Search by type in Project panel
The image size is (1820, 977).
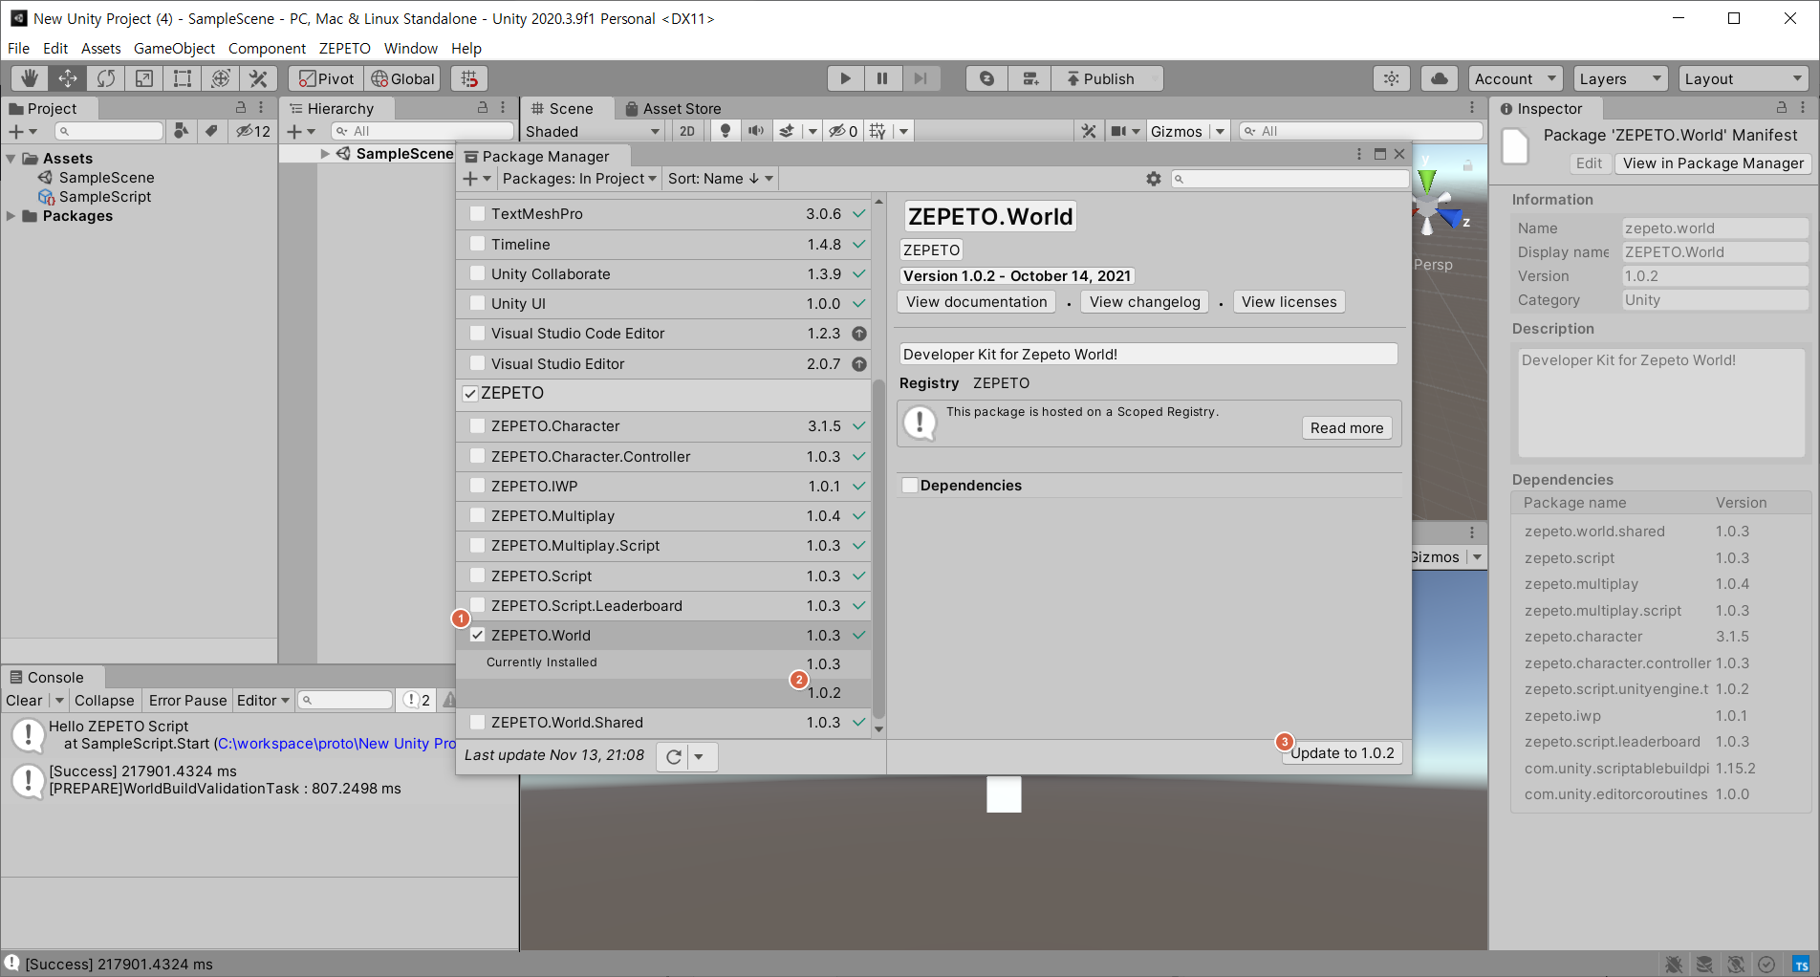(x=181, y=131)
